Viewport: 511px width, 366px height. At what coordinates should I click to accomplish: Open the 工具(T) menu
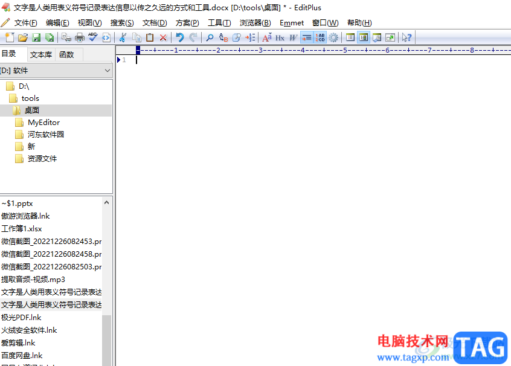(x=219, y=23)
